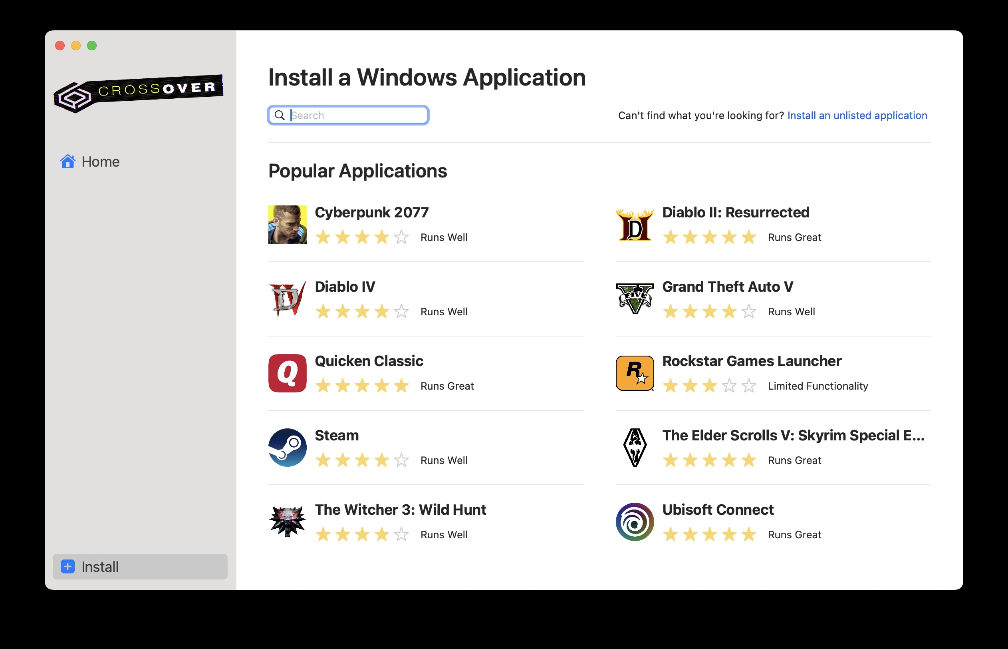Click the star rating under Ubisoft Connect
This screenshot has height=649, width=1008.
[x=709, y=534]
